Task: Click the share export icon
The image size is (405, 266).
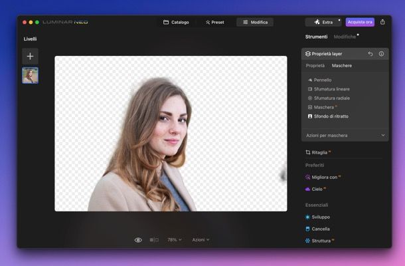Action: [x=382, y=22]
